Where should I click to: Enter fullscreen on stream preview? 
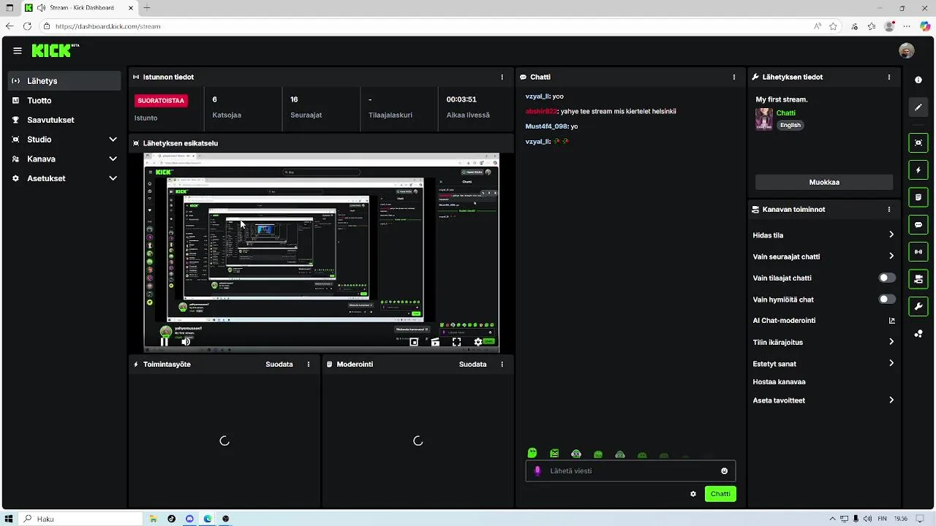tap(456, 341)
